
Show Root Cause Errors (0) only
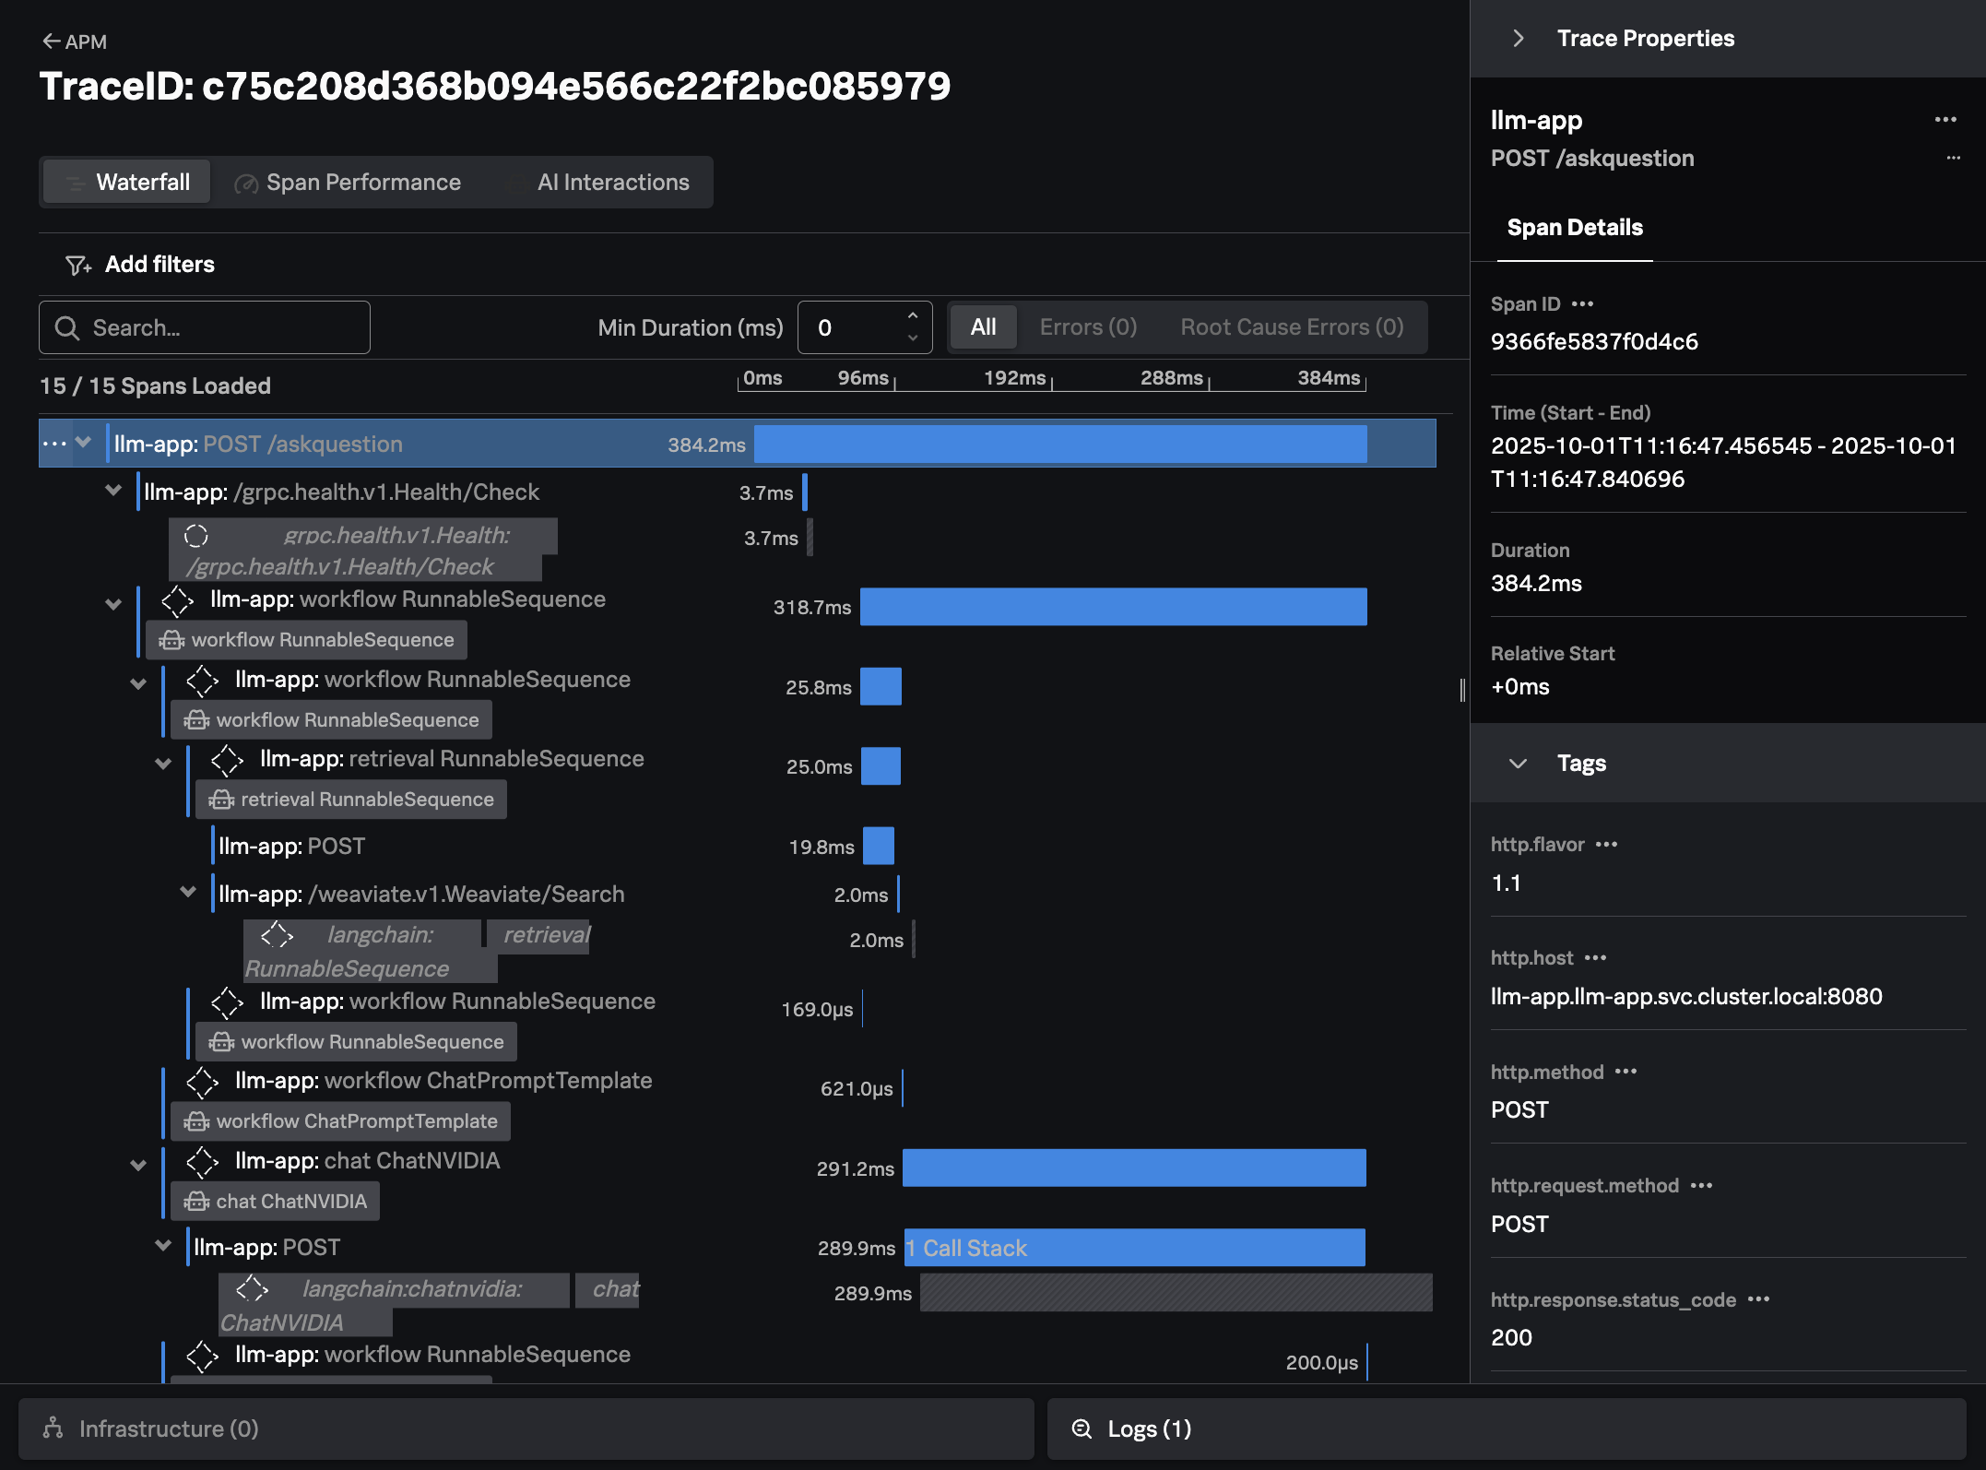[x=1292, y=327]
